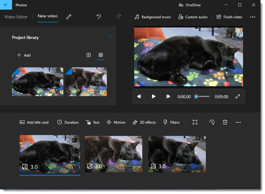Toggle fullscreen video preview
The height and width of the screenshot is (194, 265).
point(237,96)
